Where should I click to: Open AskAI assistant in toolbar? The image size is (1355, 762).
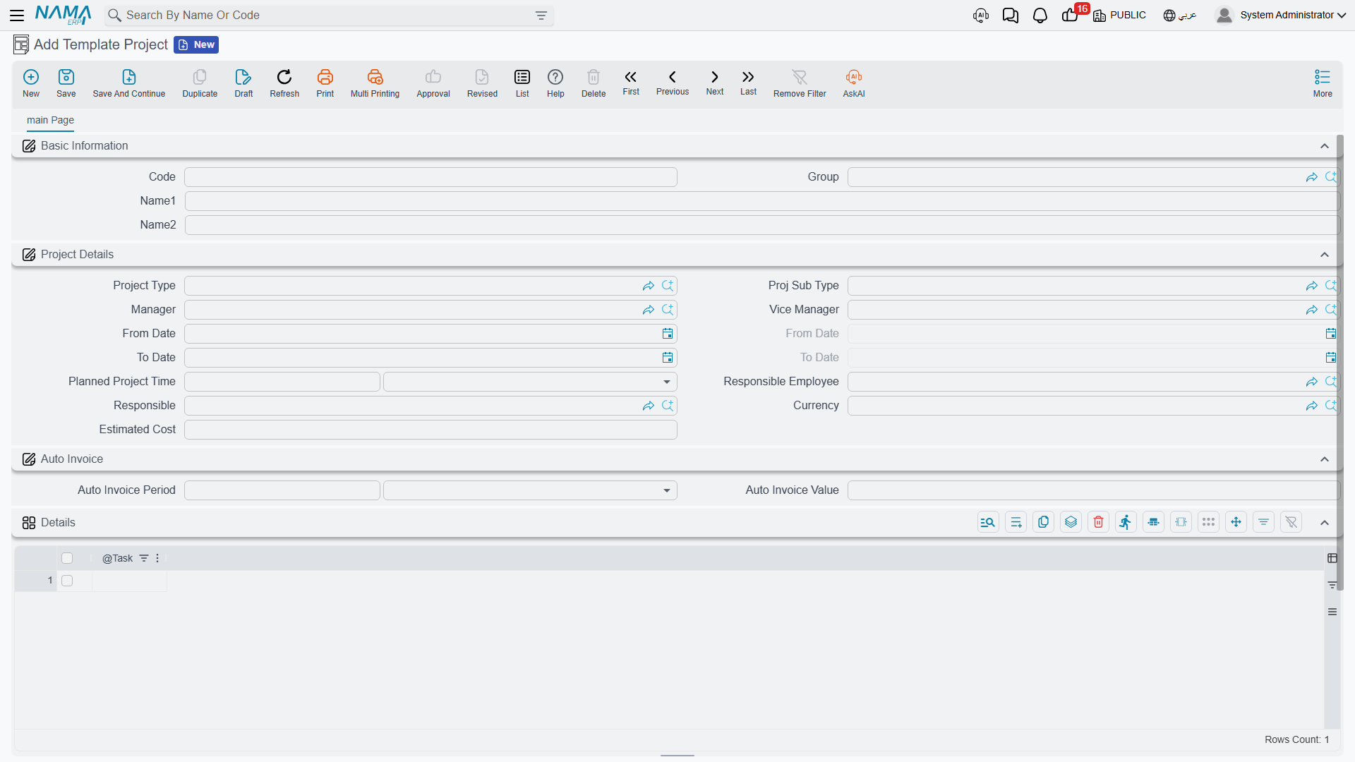(x=854, y=83)
